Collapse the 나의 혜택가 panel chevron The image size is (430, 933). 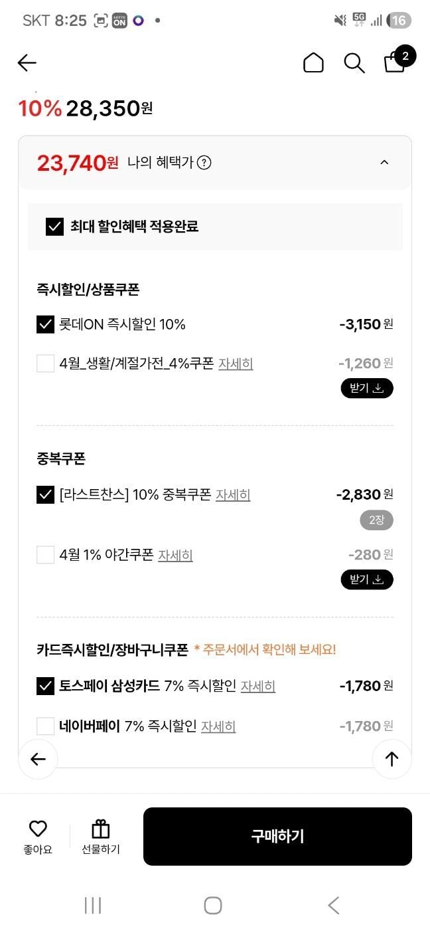[x=384, y=162]
